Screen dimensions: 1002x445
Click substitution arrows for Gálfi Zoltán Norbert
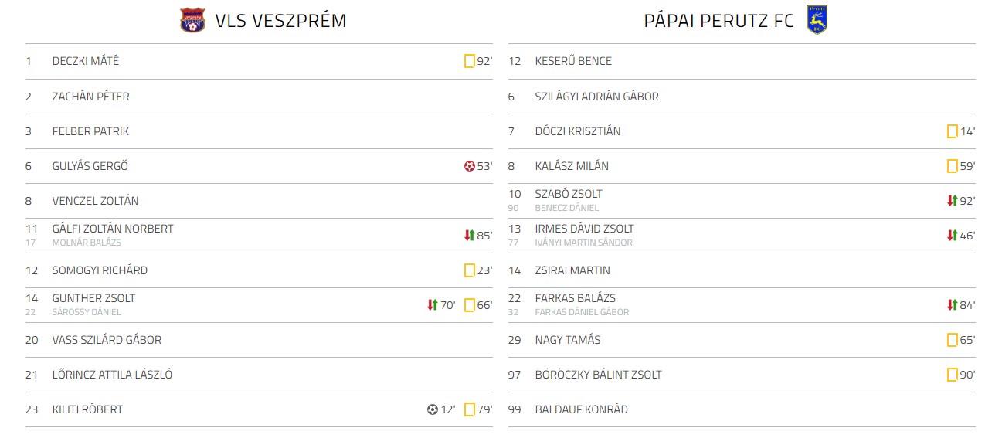coord(469,236)
